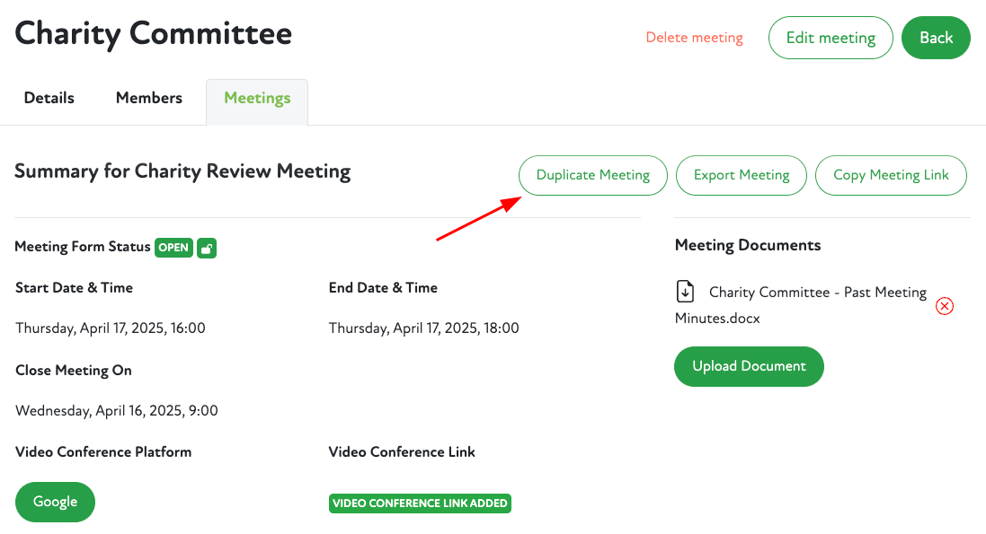Viewport: 986px width, 534px height.
Task: Click the unlocked padlock icon beside OPEN
Action: pyautogui.click(x=207, y=248)
